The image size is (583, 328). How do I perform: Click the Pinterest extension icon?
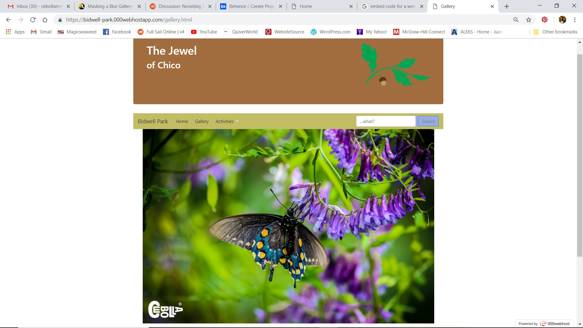[x=544, y=20]
